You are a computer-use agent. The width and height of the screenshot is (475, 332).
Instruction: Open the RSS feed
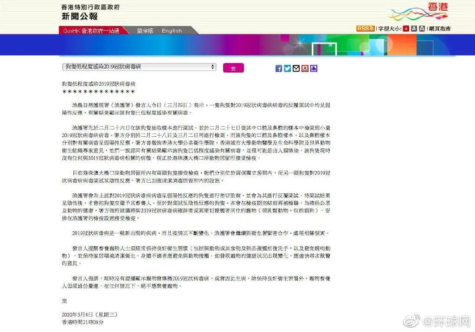pyautogui.click(x=366, y=29)
